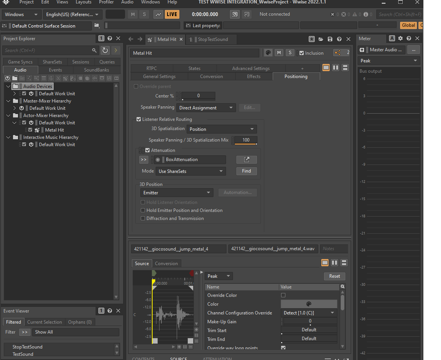The image size is (441, 360).
Task: Select side-by-side split layout in Property Editor
Action: [x=335, y=67]
